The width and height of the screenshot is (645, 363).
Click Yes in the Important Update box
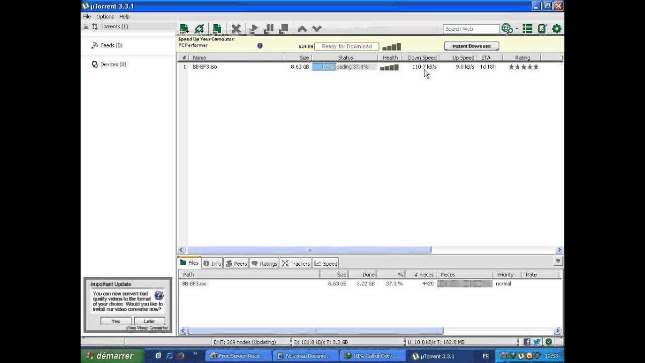click(116, 321)
